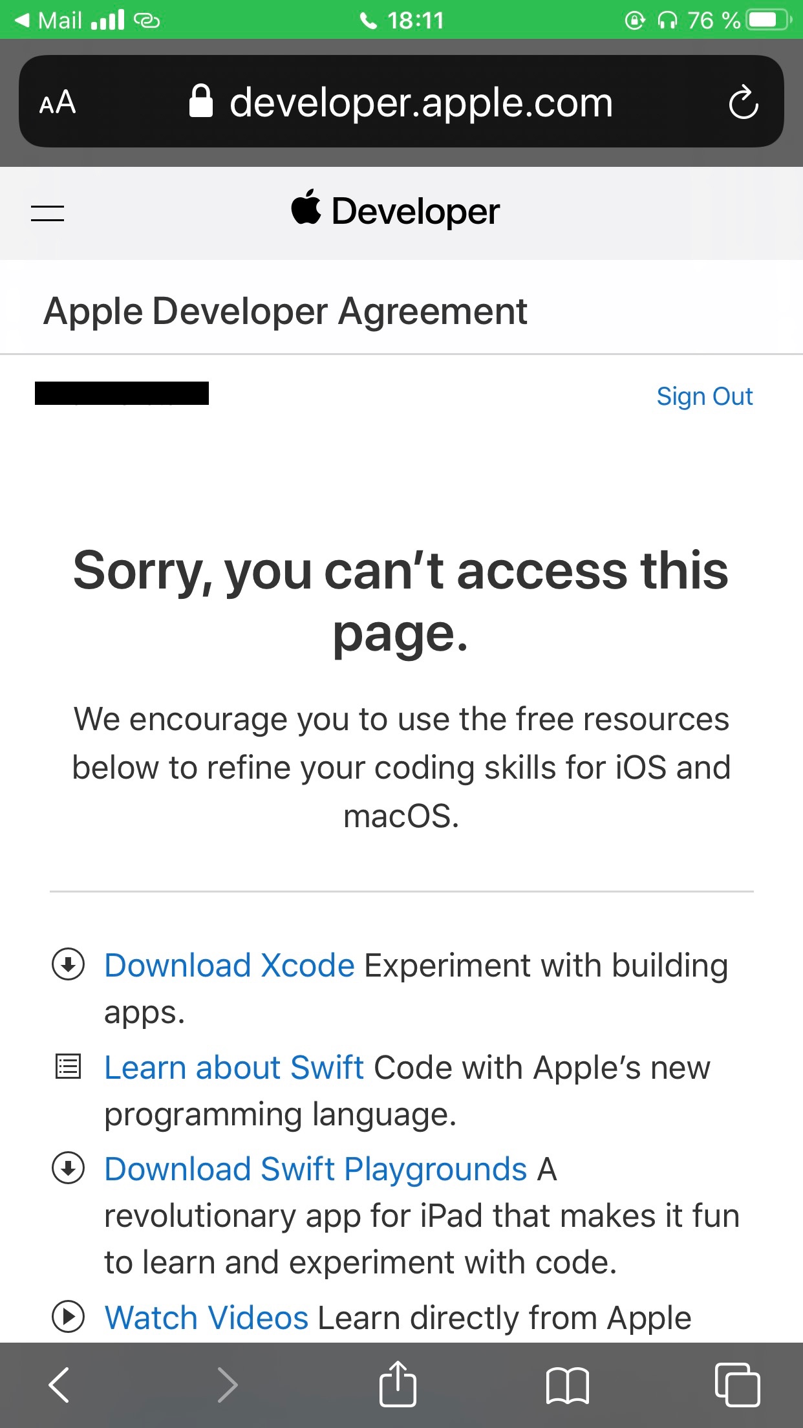Open Download Swift Playgrounds link

[x=316, y=1169]
